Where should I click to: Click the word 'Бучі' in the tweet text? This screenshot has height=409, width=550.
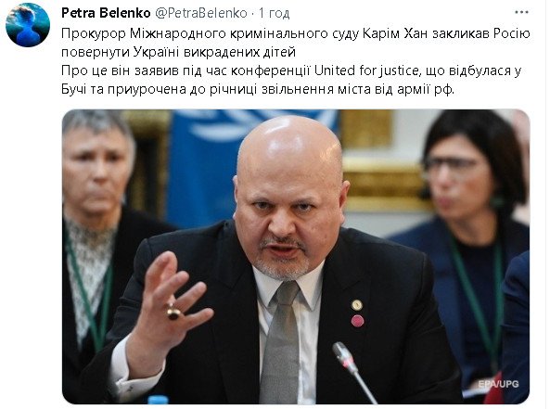[x=74, y=89]
